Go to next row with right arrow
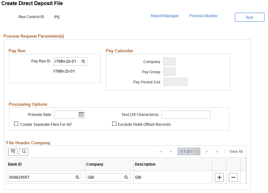The image size is (268, 193). coord(207,152)
